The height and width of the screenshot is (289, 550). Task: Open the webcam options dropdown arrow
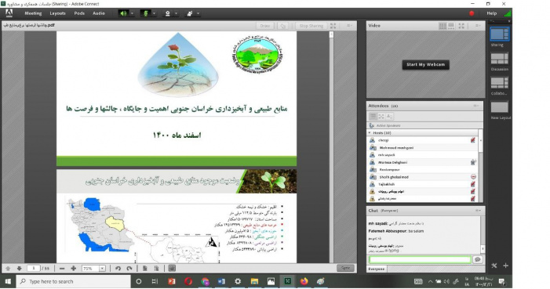coord(176,13)
